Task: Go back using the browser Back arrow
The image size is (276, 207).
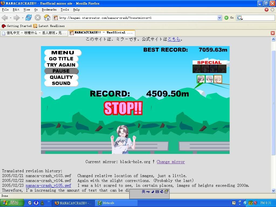Action: (5, 18)
